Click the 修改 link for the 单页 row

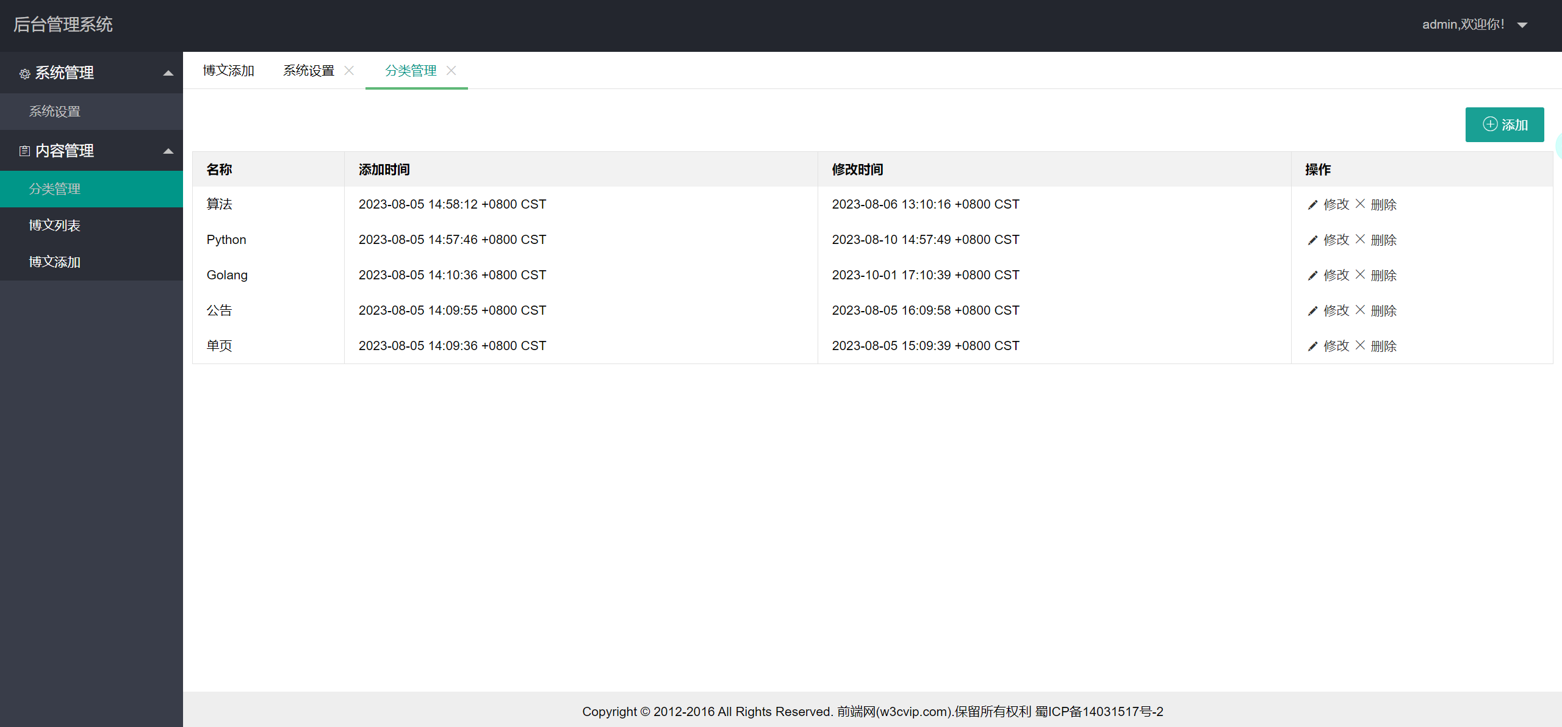point(1337,346)
